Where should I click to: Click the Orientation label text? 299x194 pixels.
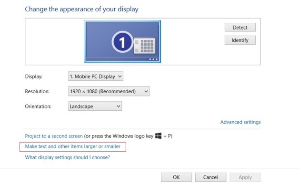38,107
